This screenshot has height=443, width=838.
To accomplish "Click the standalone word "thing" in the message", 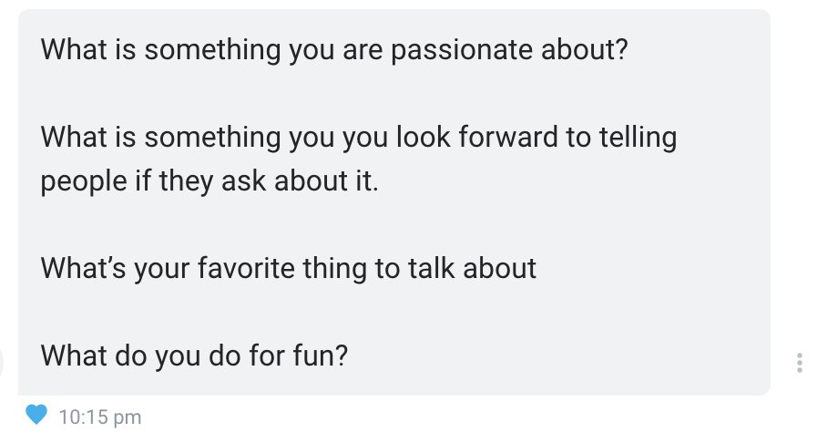I will [x=334, y=269].
